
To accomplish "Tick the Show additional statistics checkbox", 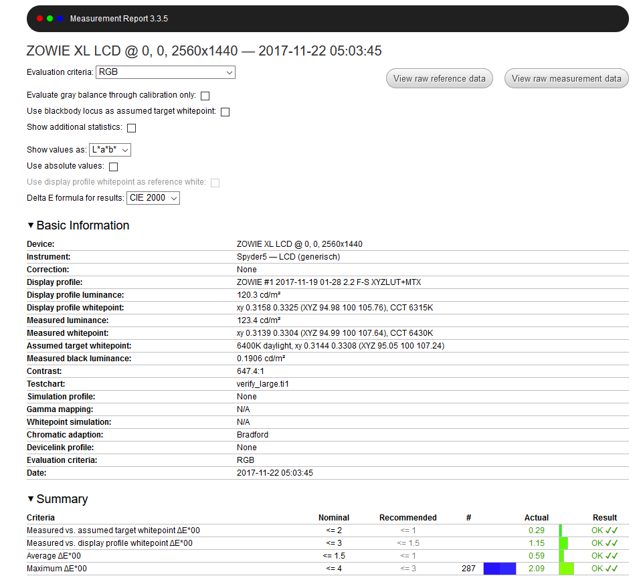I will coord(131,128).
